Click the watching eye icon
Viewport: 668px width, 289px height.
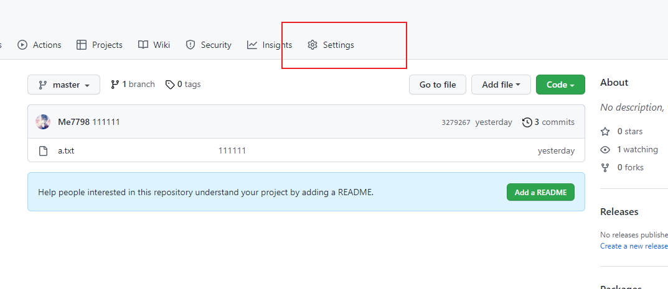pyautogui.click(x=605, y=150)
